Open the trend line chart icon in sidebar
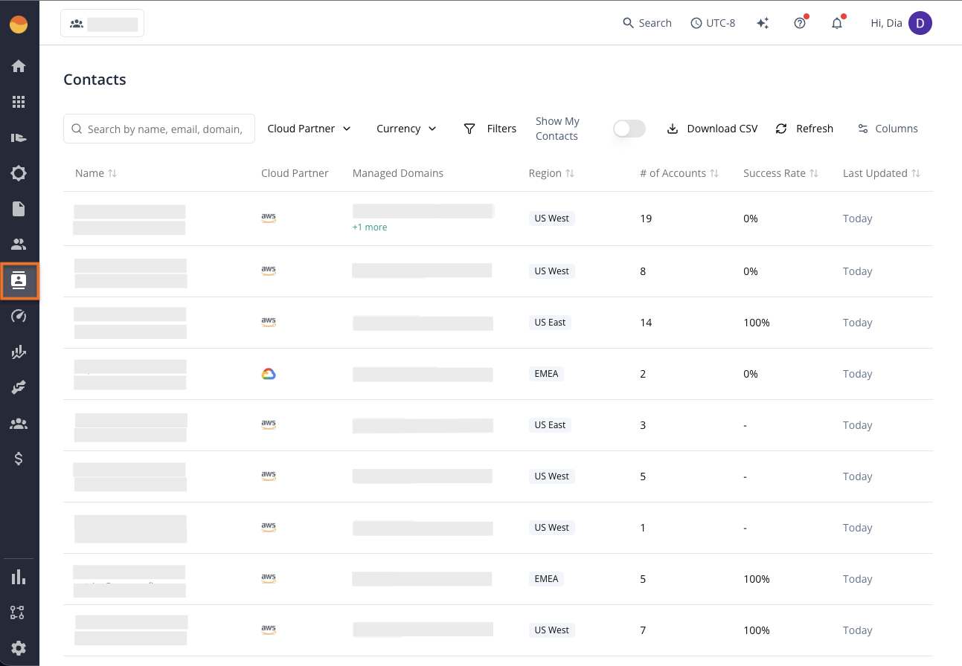This screenshot has width=962, height=666. pos(19,352)
